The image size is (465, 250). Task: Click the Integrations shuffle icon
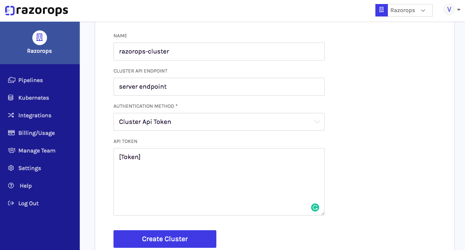click(x=11, y=115)
